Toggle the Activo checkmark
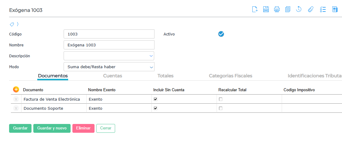Viewport: 342px width, 147px height. click(221, 34)
